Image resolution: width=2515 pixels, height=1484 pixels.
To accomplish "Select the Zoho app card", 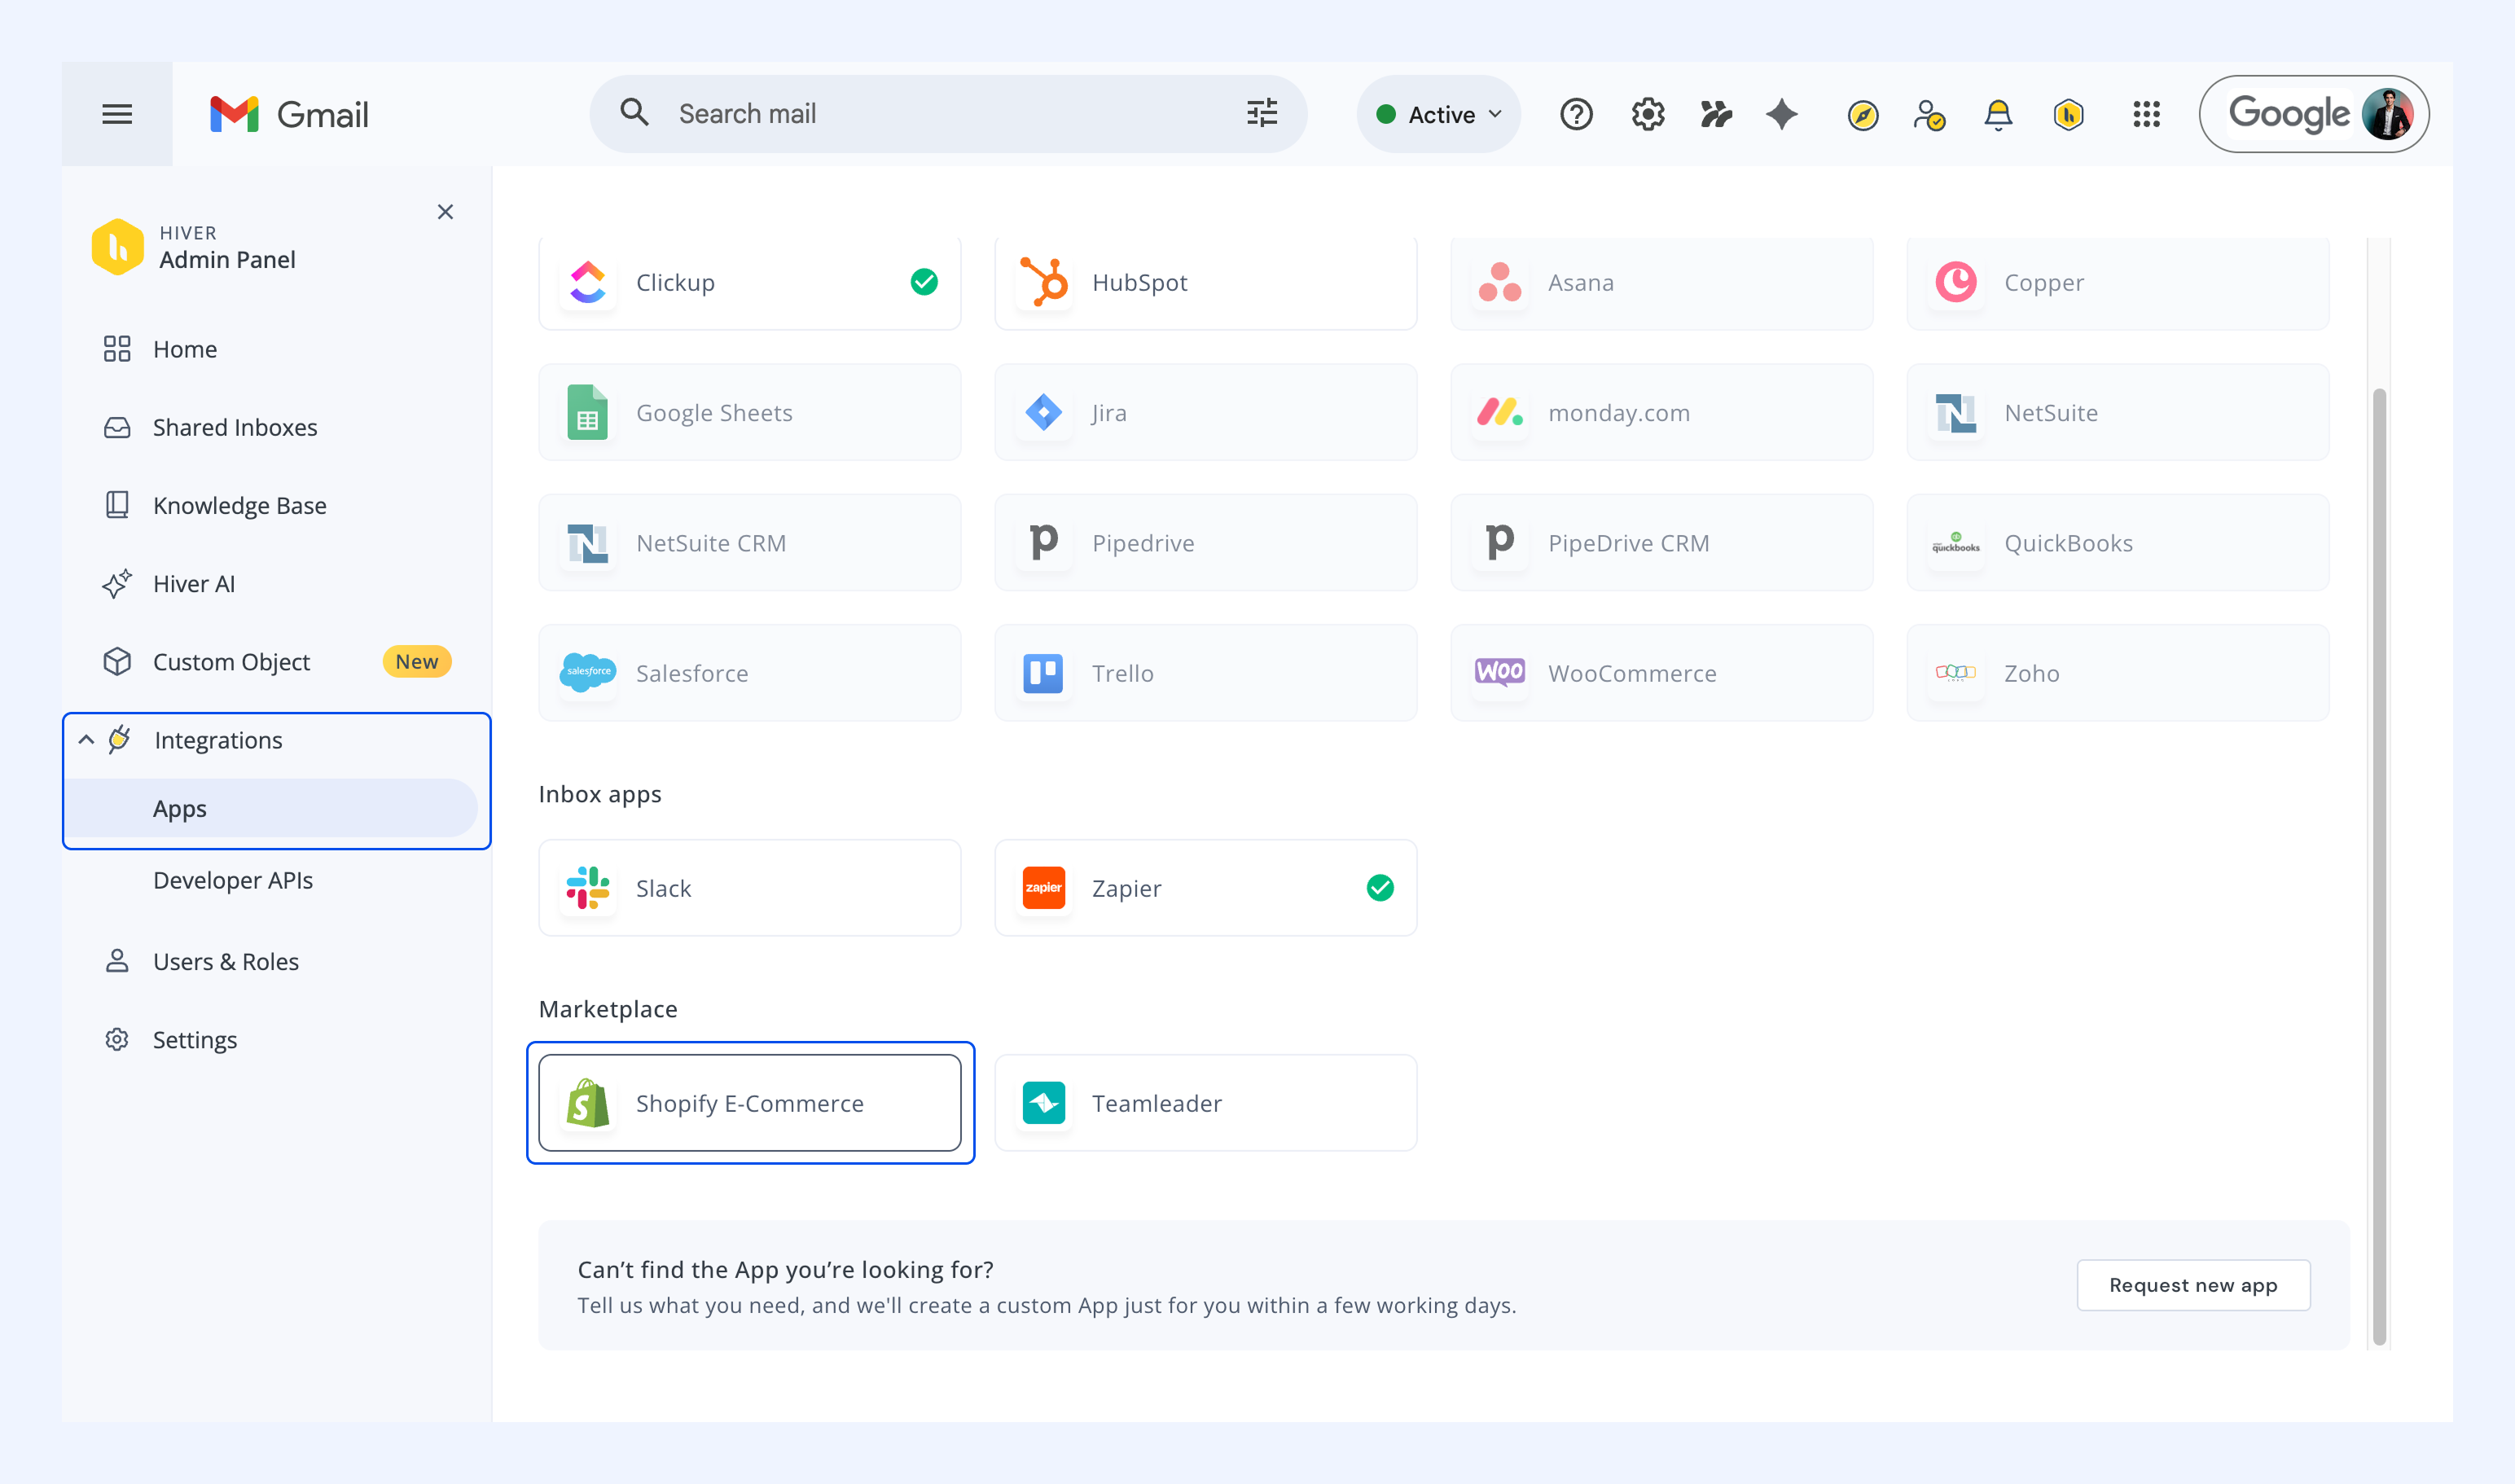I will 2117,673.
